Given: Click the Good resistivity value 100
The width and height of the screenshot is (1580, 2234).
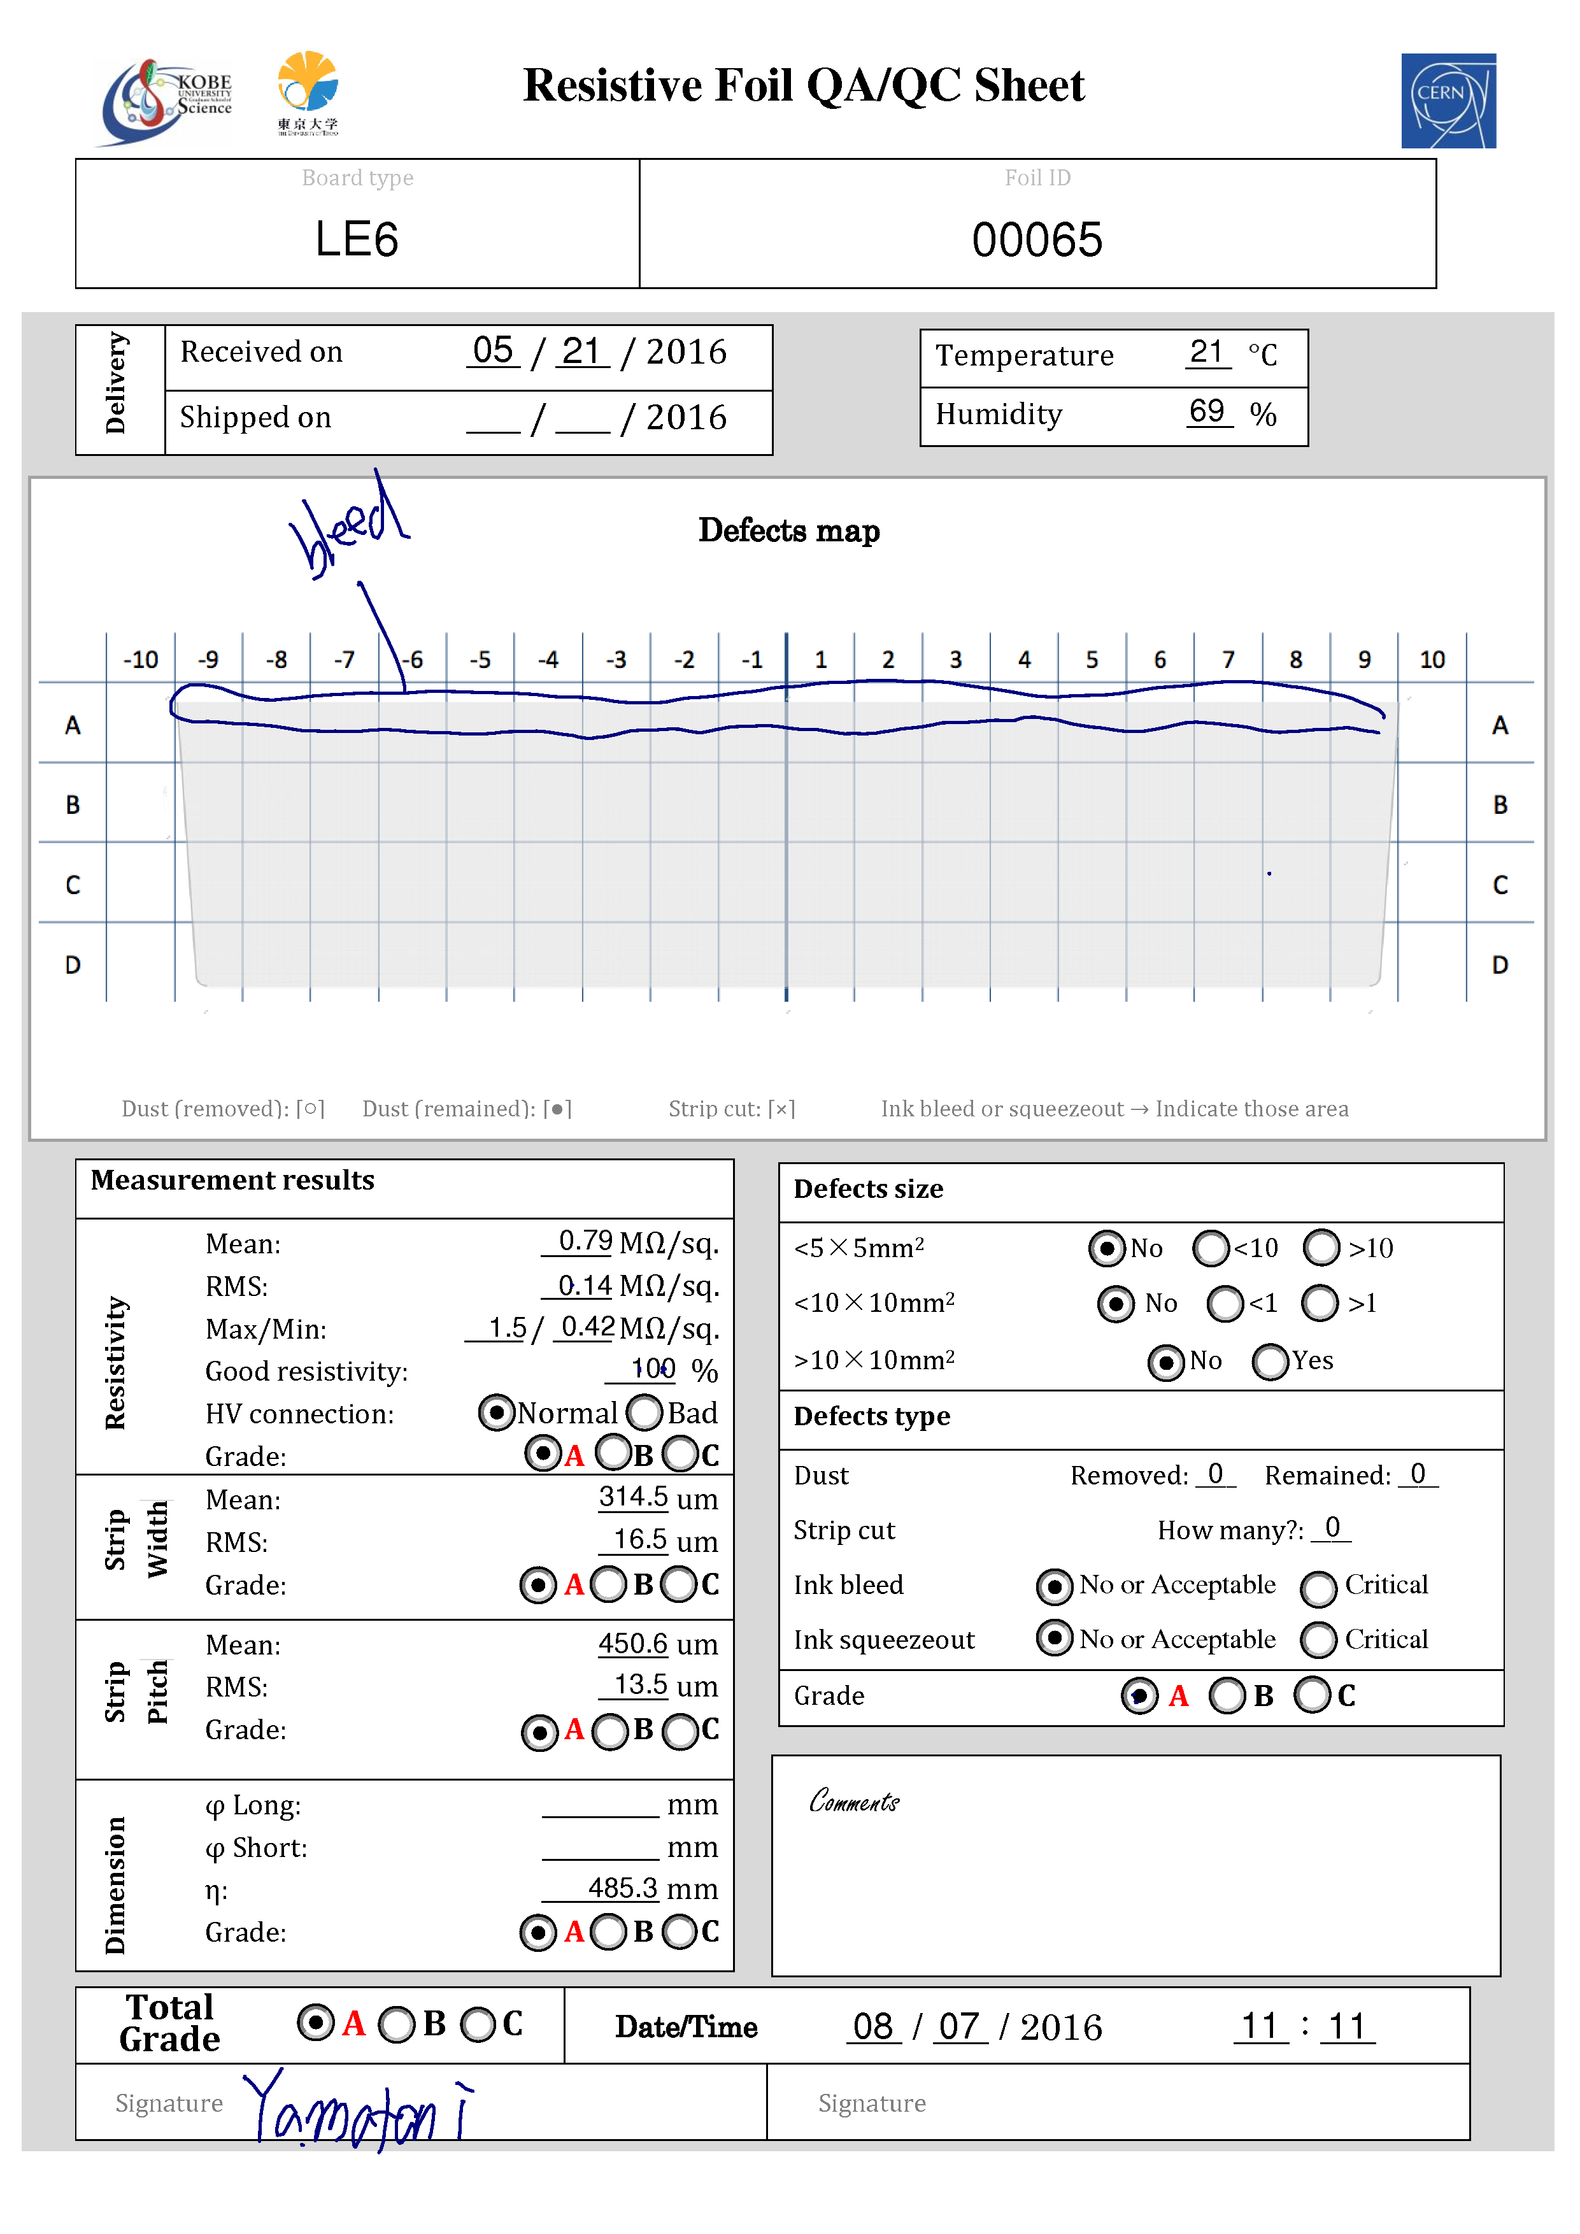Looking at the screenshot, I should click(x=641, y=1369).
